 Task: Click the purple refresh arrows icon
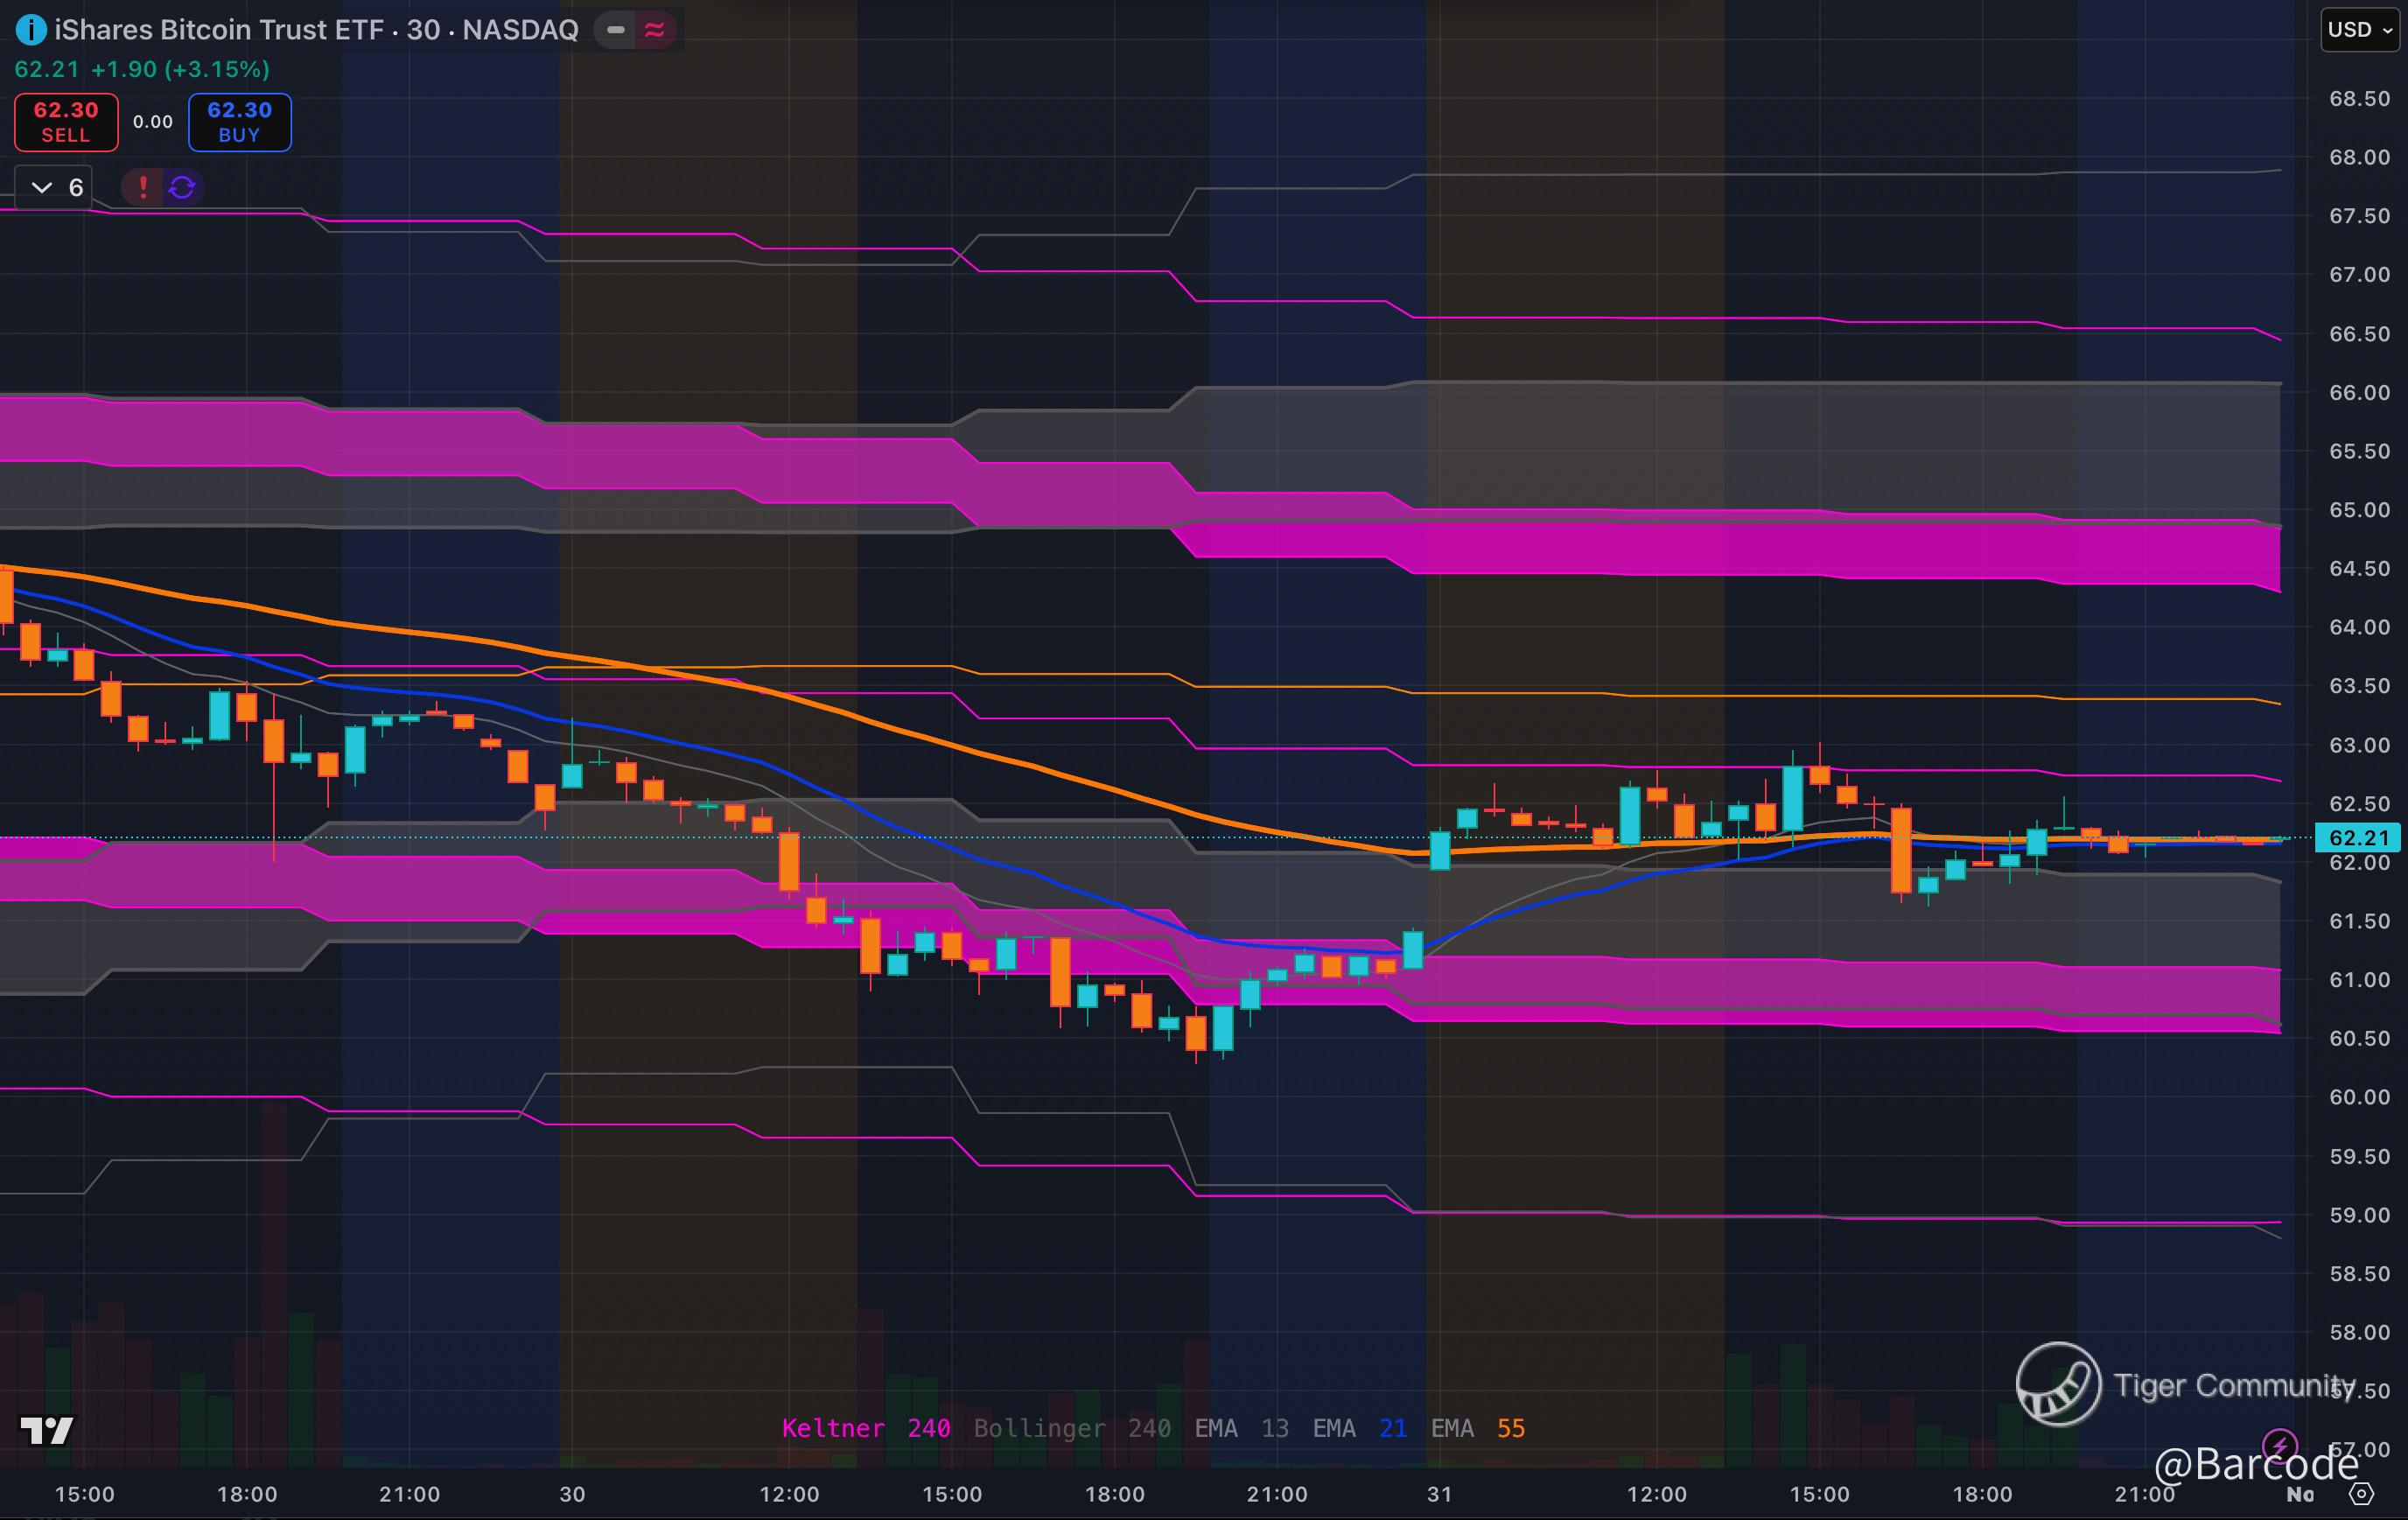(182, 187)
